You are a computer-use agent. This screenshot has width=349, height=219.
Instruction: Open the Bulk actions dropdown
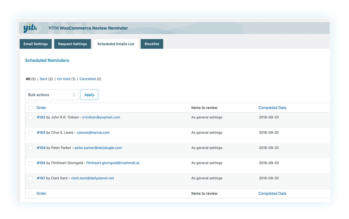[52, 95]
